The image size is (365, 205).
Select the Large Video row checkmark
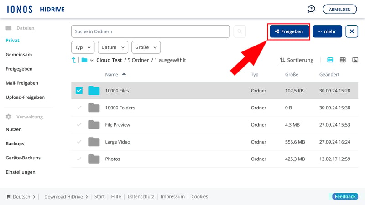(x=79, y=142)
